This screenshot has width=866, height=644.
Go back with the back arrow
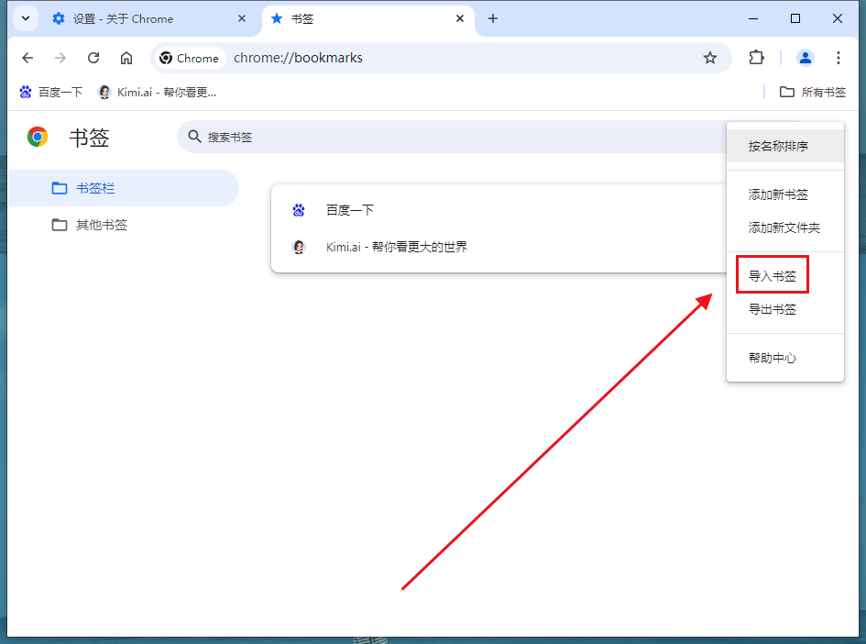(x=27, y=58)
